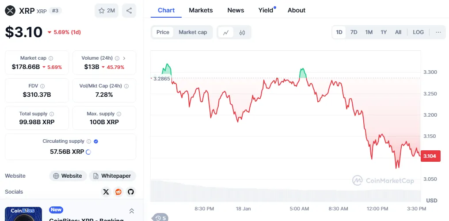449x221 pixels.
Task: Open XRP's GitHub social link
Action: (130, 192)
